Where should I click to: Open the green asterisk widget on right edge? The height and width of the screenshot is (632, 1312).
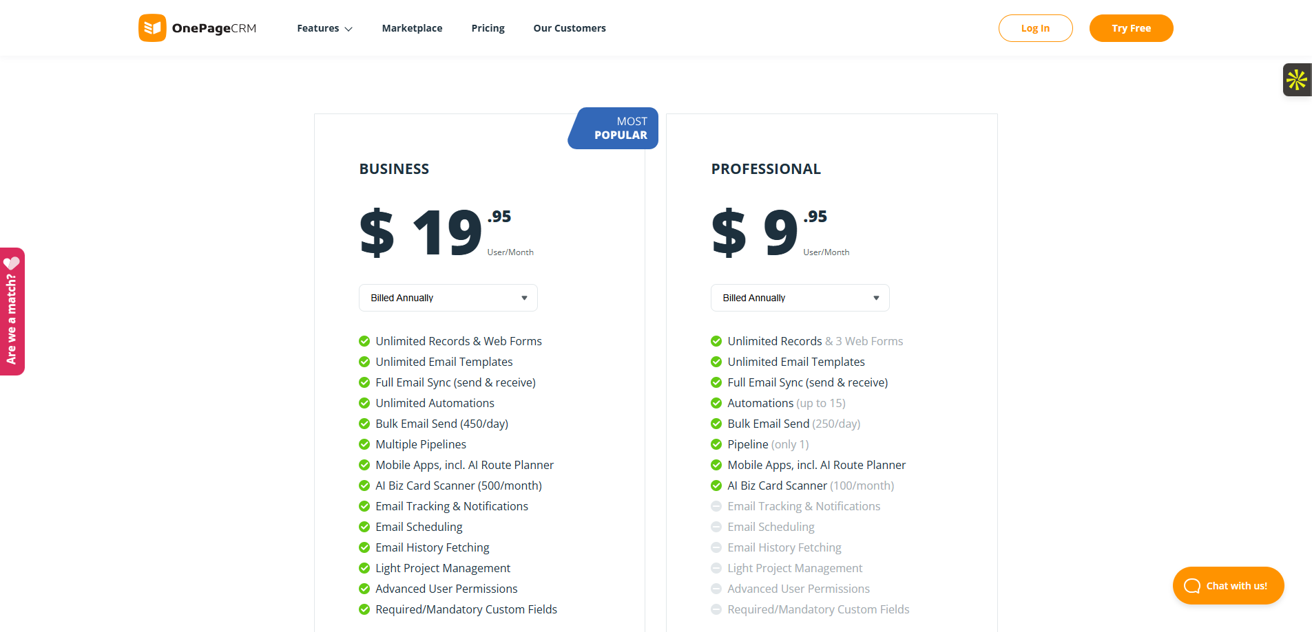click(x=1296, y=80)
